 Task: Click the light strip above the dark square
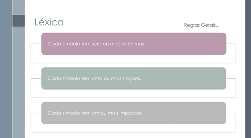pyautogui.click(x=19, y=7)
